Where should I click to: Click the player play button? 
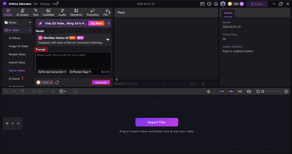(164, 84)
